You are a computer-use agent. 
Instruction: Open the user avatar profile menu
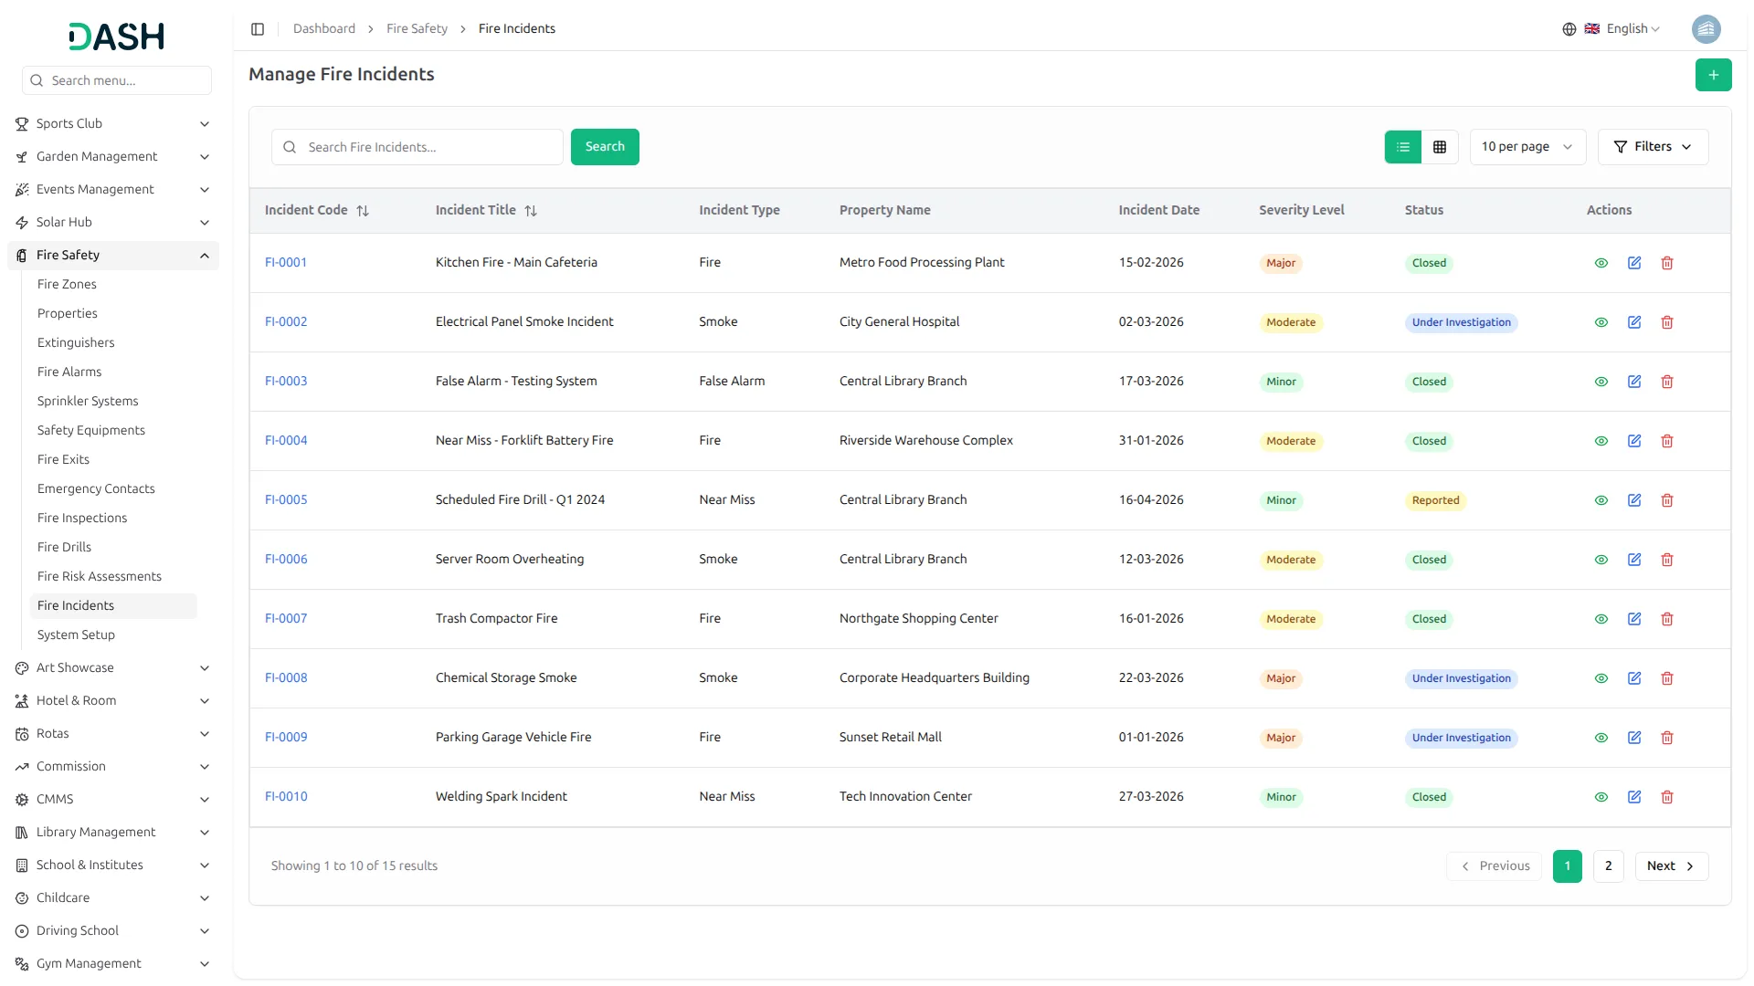(x=1706, y=29)
